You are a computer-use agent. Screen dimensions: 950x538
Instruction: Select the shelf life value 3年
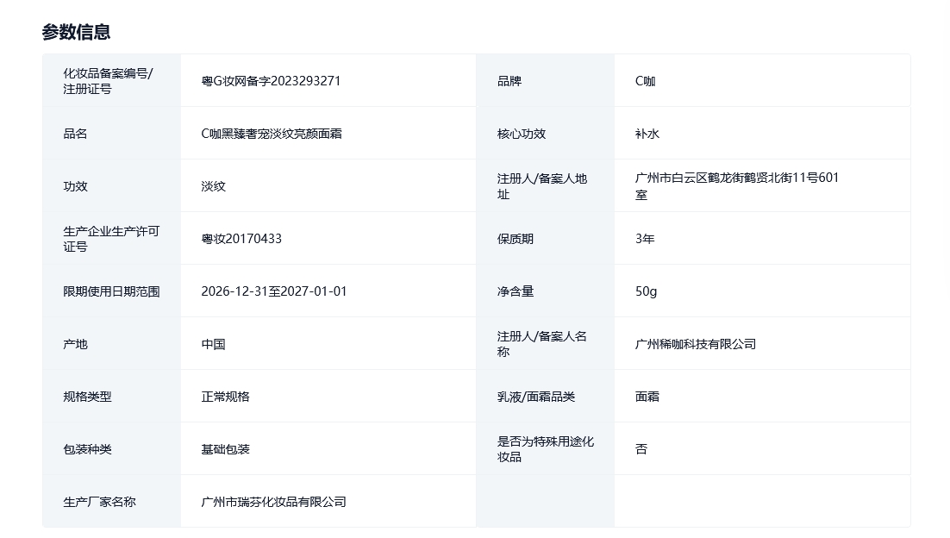point(645,239)
